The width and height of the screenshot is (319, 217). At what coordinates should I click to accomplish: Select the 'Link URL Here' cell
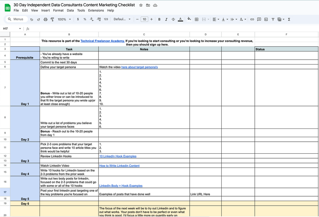(205, 192)
